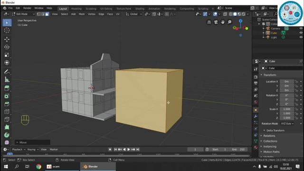Open the Keying menu in timeline
304x171 pixels.
pos(33,149)
